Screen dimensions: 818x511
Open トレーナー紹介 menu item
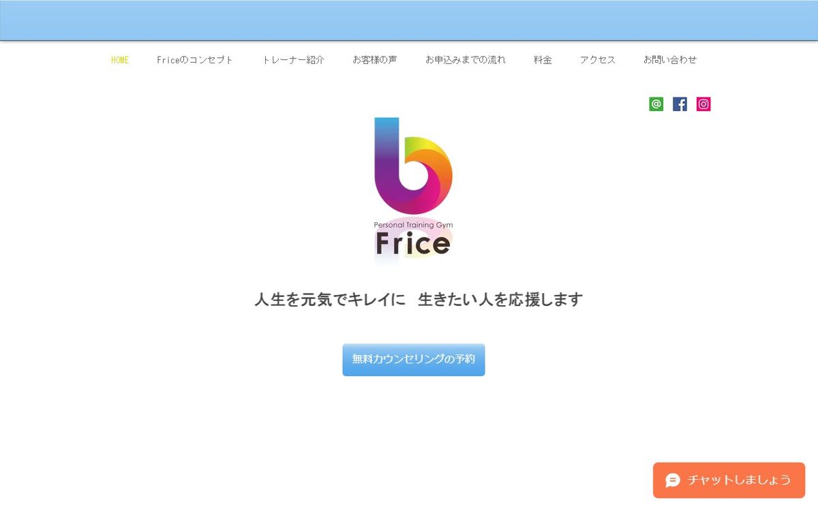[x=293, y=60]
